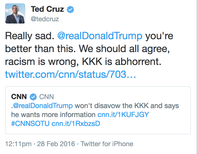Click the tweet text "KKK is abhorrent."
Screen dimensions: 197x154
coord(122,62)
